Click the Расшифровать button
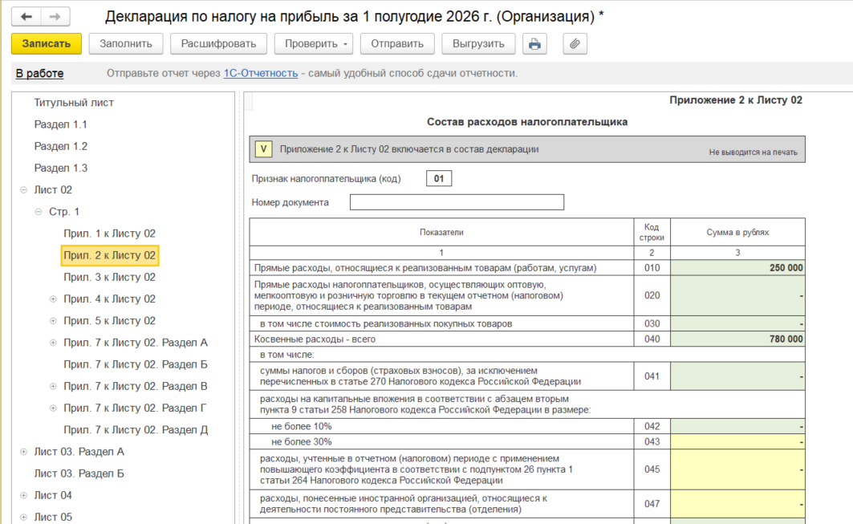 click(218, 44)
